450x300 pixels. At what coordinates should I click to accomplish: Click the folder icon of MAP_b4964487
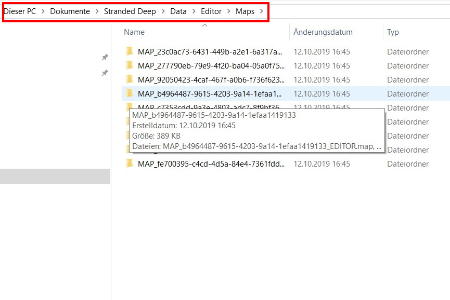pyautogui.click(x=130, y=93)
